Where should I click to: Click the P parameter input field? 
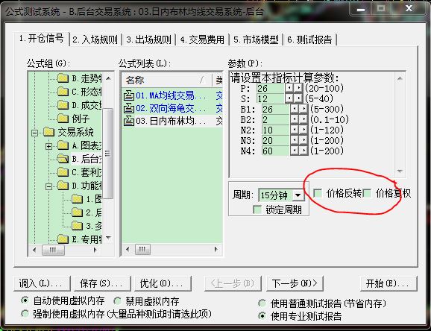coord(271,88)
